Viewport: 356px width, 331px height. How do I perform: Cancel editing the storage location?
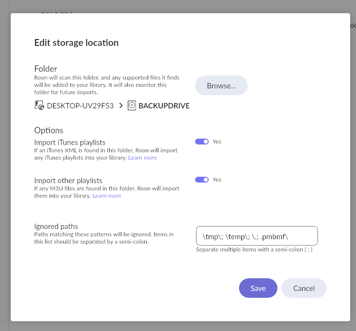coord(304,288)
